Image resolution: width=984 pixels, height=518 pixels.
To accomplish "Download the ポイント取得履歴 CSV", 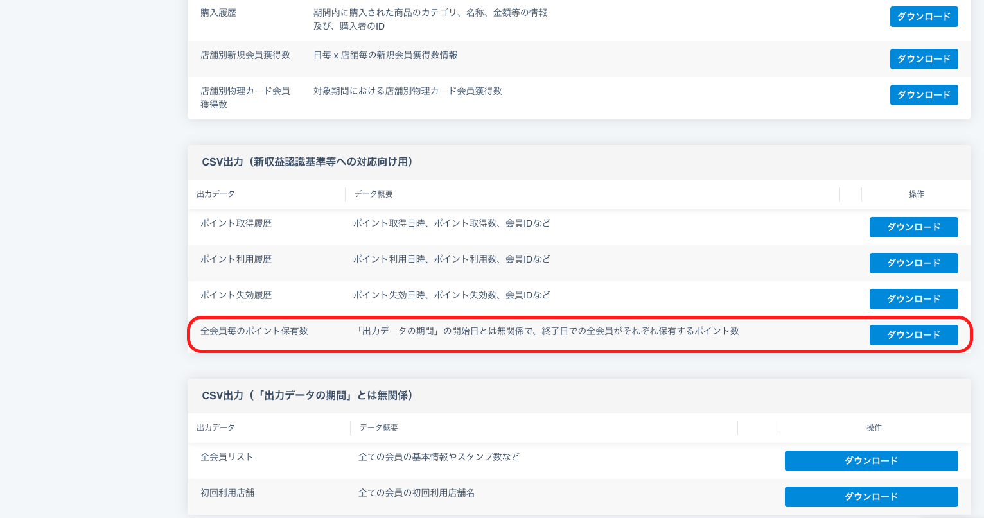I will (913, 227).
